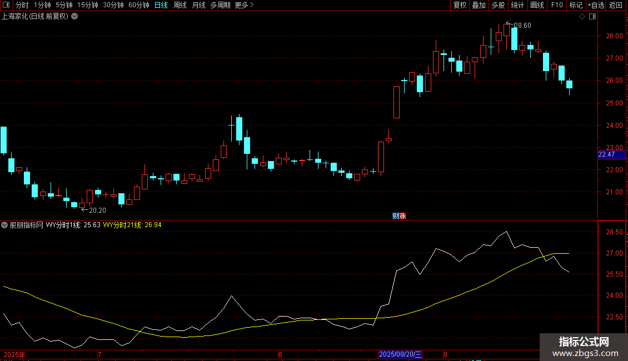The height and width of the screenshot is (361, 628).
Task: Toggle the right side panel icon
Action: 592,17
